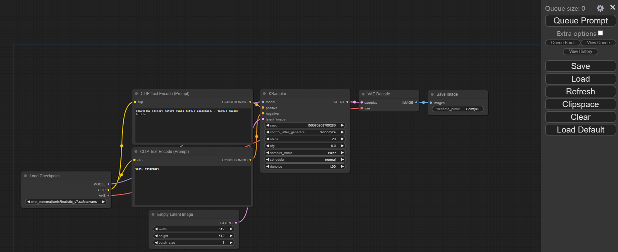Viewport: 618px width, 252px height.
Task: Open the settings gear icon
Action: pyautogui.click(x=600, y=8)
